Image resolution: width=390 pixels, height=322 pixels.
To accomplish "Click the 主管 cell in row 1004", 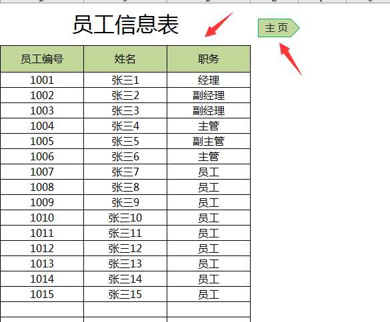I will tap(209, 126).
